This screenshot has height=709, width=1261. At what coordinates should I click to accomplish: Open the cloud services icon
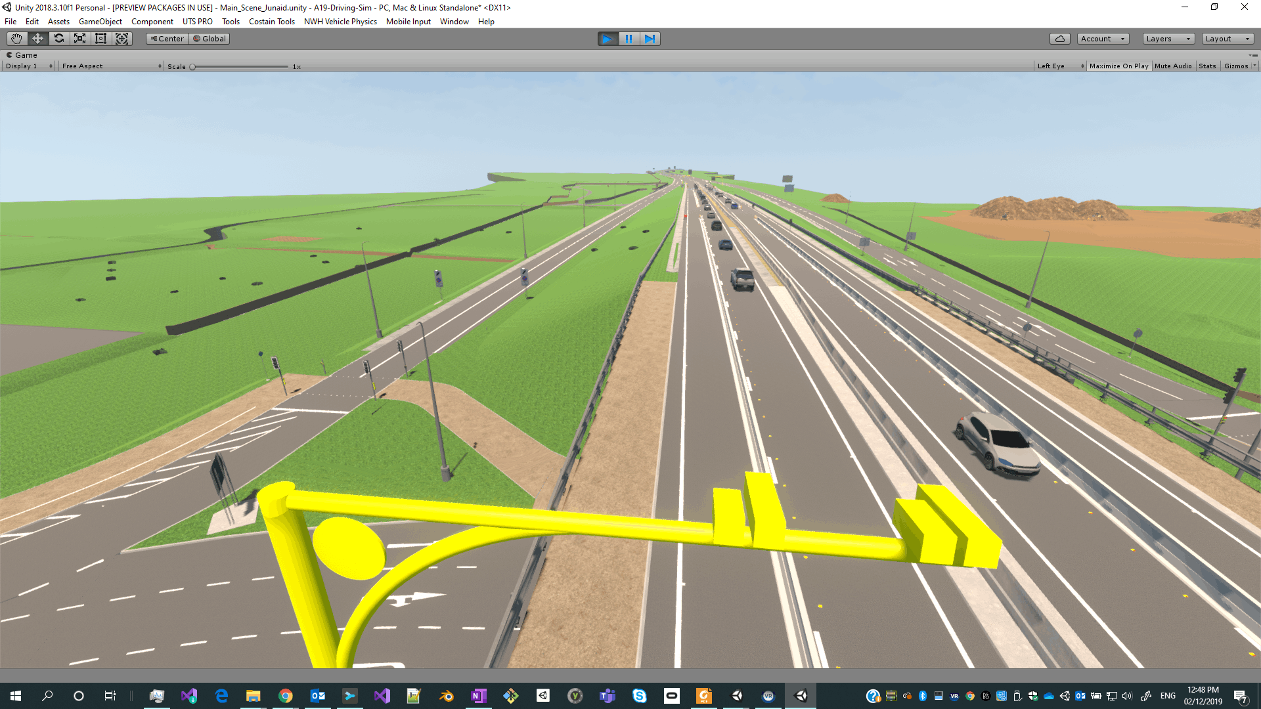point(1059,39)
